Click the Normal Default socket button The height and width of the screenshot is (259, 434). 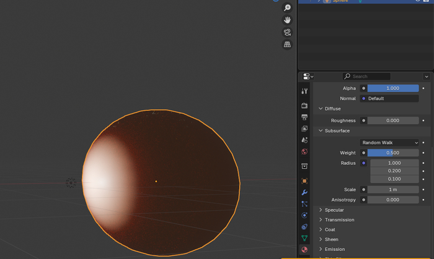pos(389,98)
